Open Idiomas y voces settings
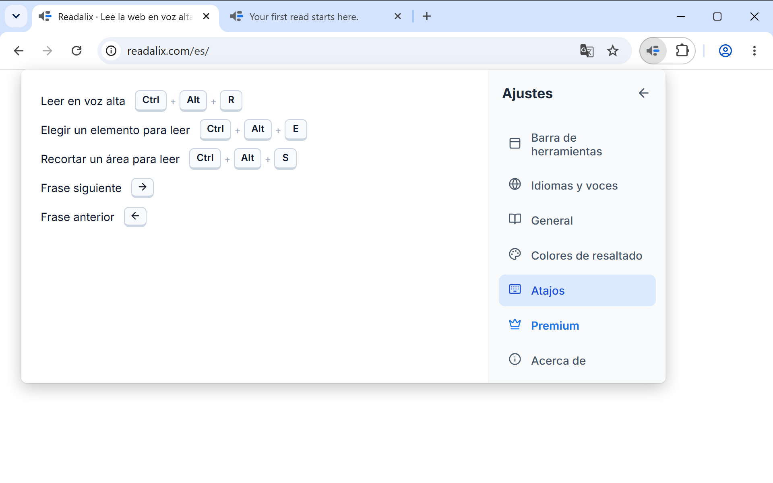This screenshot has width=773, height=483. click(x=577, y=186)
